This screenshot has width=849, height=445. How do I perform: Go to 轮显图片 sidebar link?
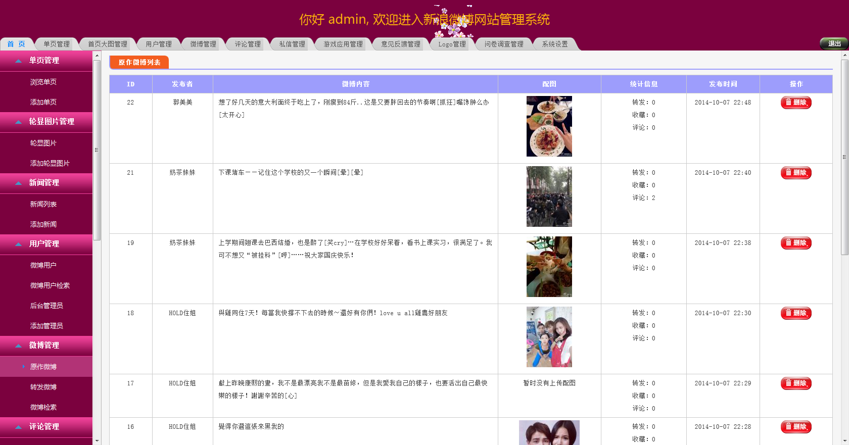click(43, 143)
